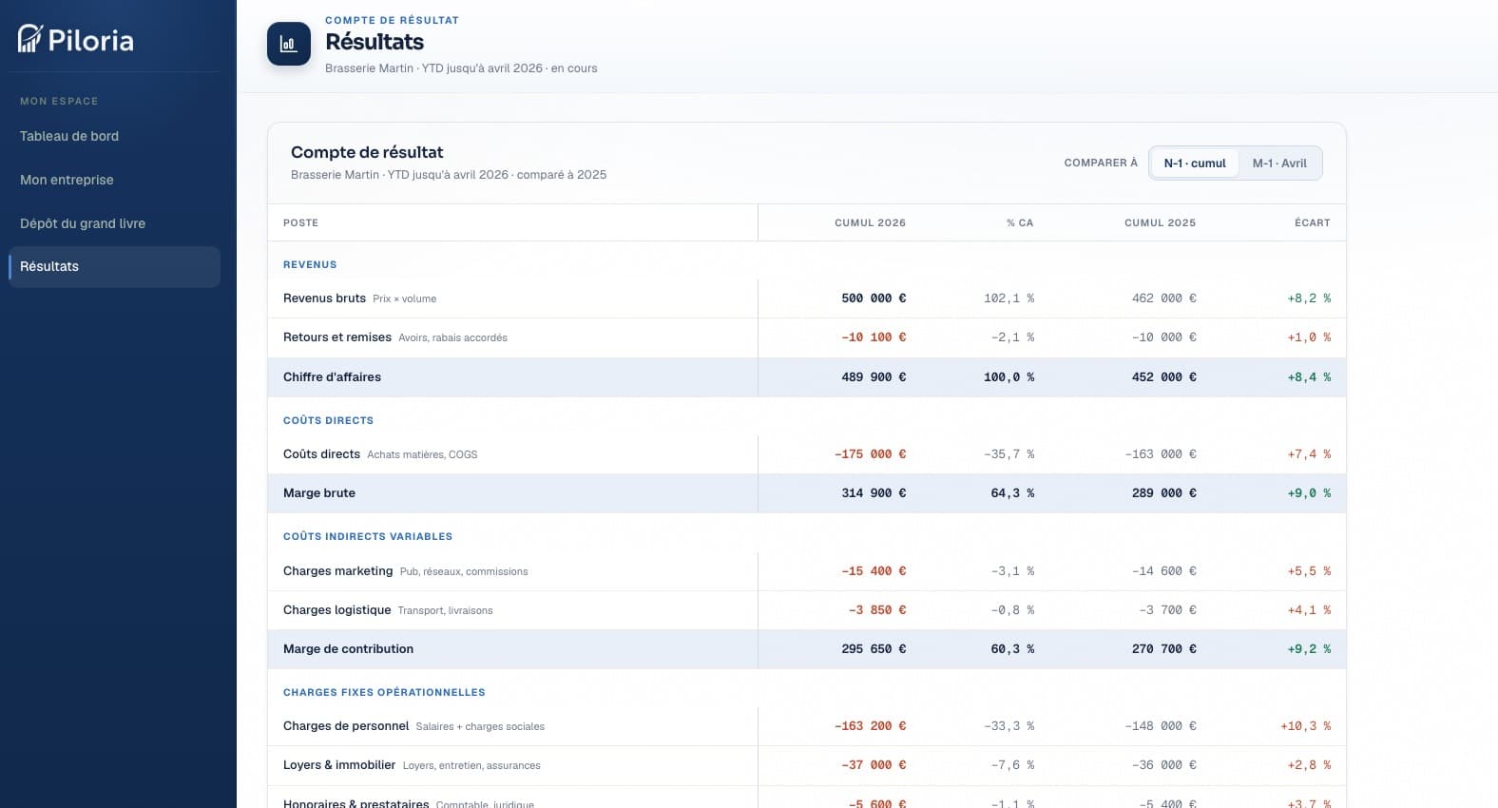1498x808 pixels.
Task: Click the CUMUL 2026 column header
Action: 870,222
